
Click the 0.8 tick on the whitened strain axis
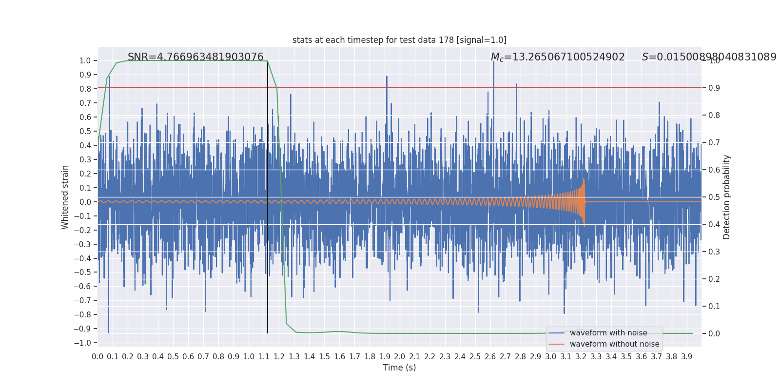(85, 89)
